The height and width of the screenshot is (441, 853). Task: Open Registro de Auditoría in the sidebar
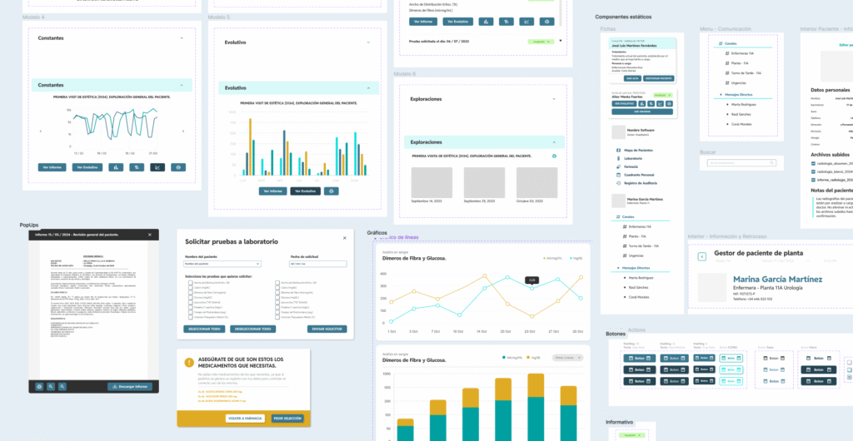pyautogui.click(x=637, y=183)
